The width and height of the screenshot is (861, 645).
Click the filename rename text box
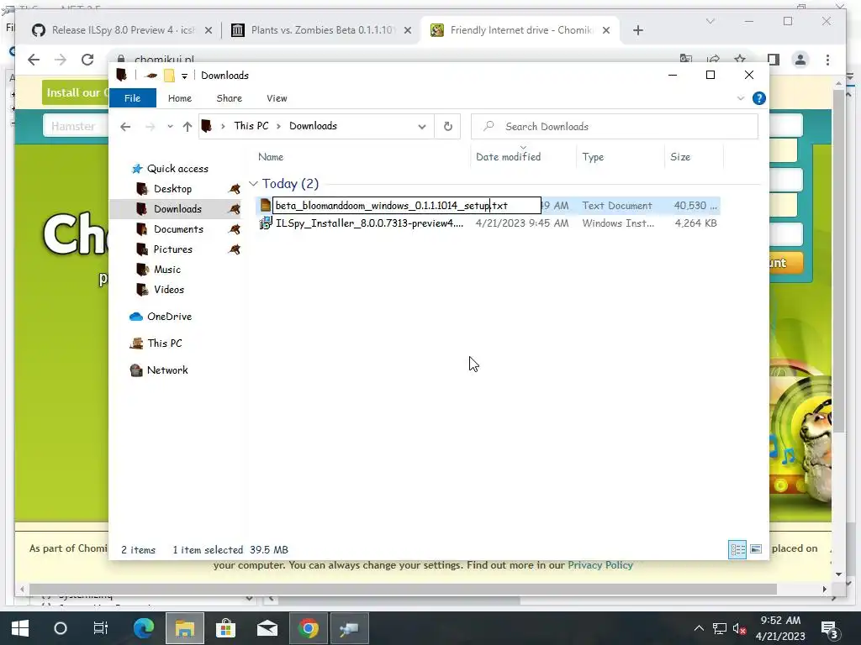[407, 206]
